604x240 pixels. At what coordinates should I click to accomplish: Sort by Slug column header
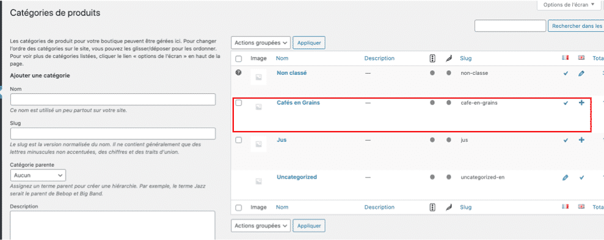pos(466,58)
